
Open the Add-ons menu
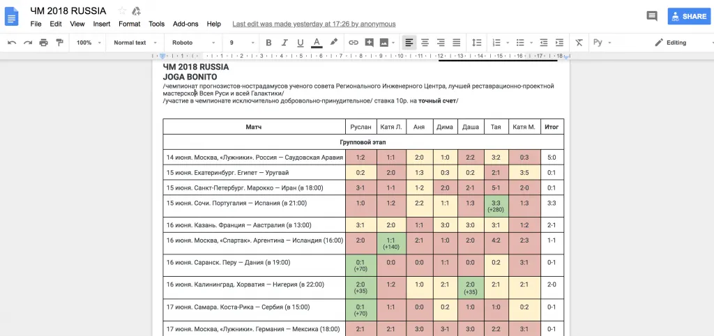pos(185,24)
